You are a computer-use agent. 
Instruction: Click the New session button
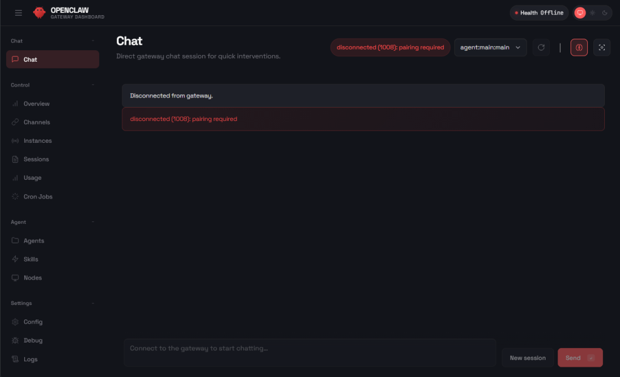pos(527,358)
